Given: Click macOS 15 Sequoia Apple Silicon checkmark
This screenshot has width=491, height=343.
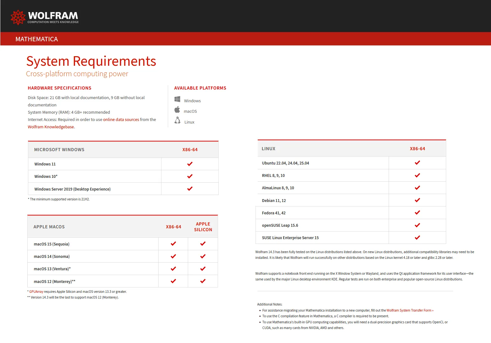Looking at the screenshot, I should 203,244.
